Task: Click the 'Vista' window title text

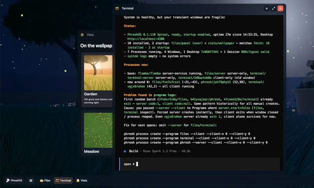Action: [90, 35]
